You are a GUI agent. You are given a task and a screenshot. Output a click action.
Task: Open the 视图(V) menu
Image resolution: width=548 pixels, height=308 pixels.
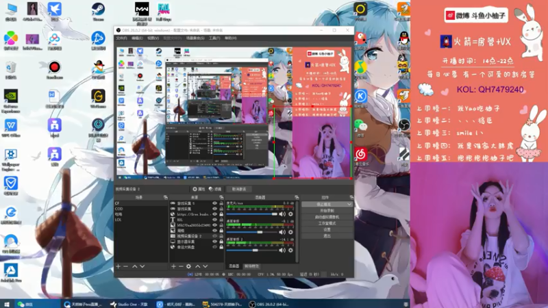coord(153,38)
